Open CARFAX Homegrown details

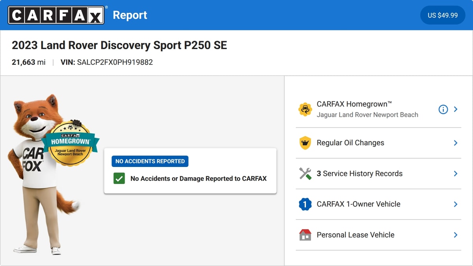pyautogui.click(x=378, y=109)
